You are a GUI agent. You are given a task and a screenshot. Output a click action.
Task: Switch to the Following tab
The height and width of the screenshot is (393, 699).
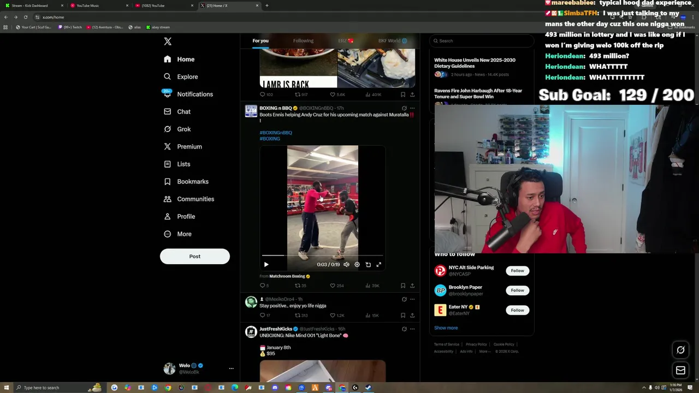[303, 40]
